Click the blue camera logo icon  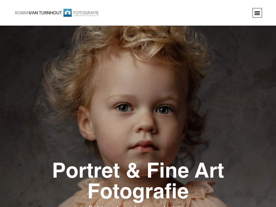68,13
